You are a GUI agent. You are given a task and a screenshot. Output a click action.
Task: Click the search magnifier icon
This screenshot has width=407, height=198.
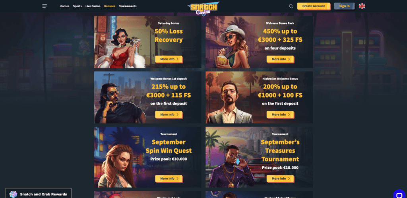291,6
